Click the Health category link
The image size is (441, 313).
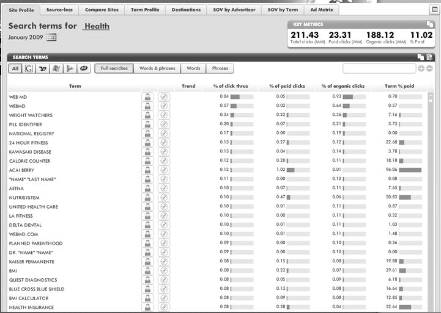pyautogui.click(x=97, y=26)
